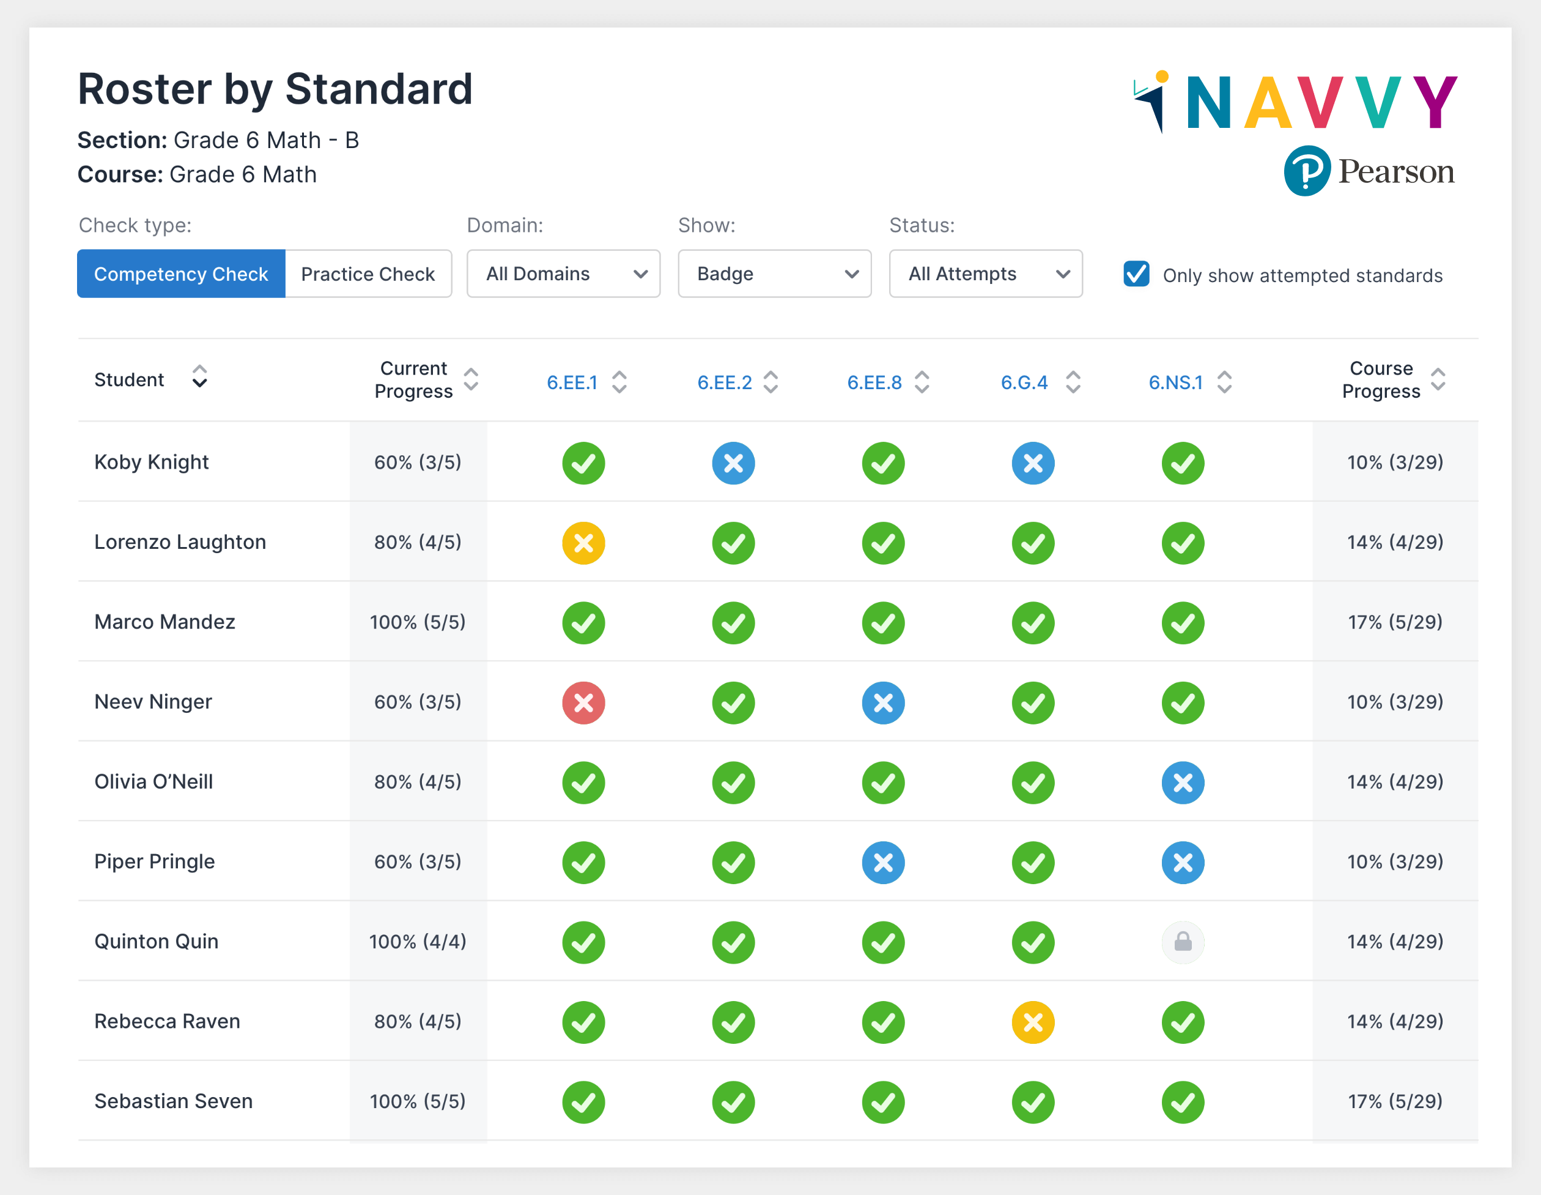Viewport: 1541px width, 1195px height.
Task: Click Lorenzo Laughton's yellow 6.EE.1 badge
Action: [x=583, y=543]
